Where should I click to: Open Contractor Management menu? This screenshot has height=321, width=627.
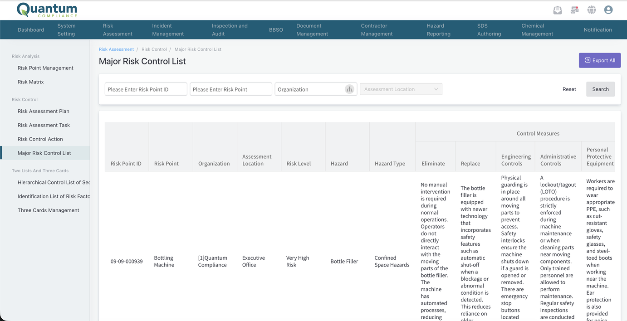pyautogui.click(x=377, y=30)
